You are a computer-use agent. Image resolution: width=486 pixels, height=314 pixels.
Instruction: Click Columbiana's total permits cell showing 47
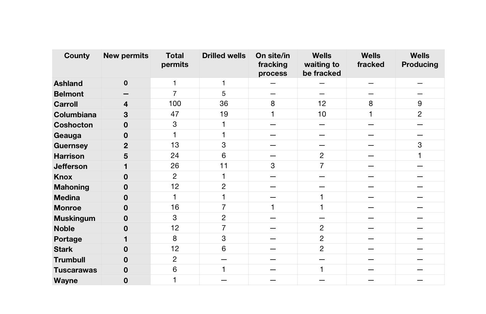point(175,114)
